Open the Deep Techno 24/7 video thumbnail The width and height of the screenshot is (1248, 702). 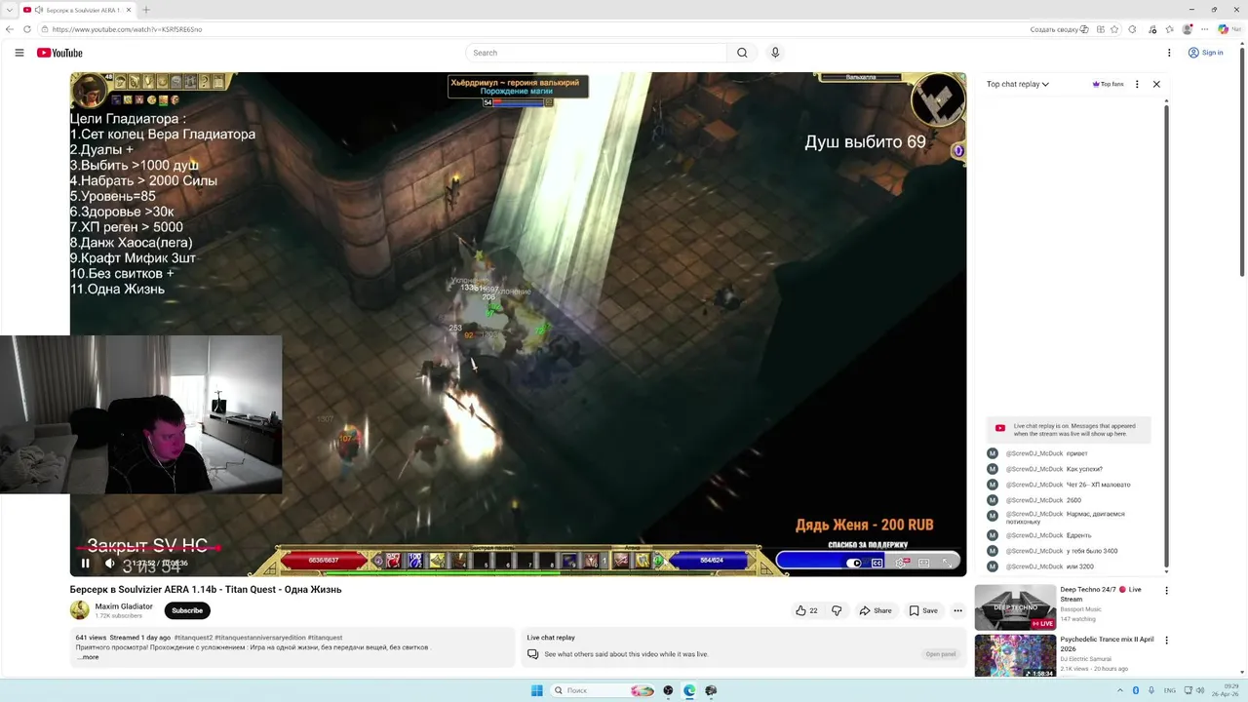[x=1015, y=606]
